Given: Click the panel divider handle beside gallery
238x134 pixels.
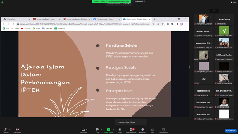Looking at the screenshot, I should [x=189, y=67].
